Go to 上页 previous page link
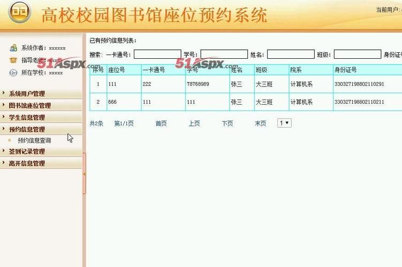This screenshot has height=267, width=402. click(x=194, y=123)
